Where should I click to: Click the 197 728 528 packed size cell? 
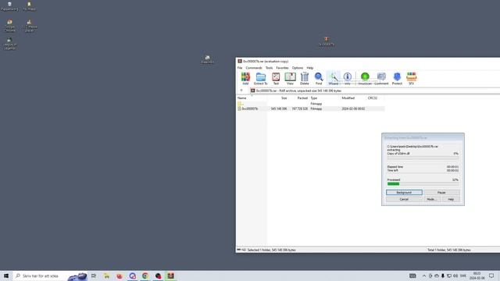[299, 108]
